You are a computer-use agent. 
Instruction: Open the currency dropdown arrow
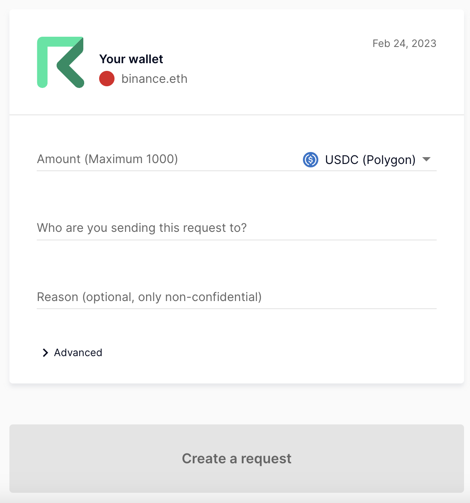point(426,159)
